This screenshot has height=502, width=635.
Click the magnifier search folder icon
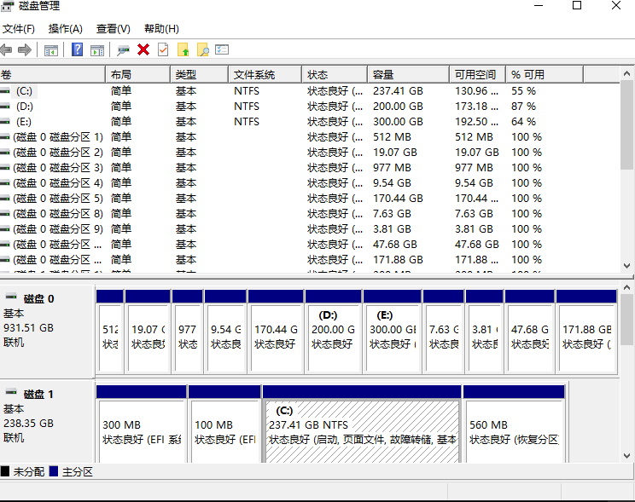click(x=202, y=49)
